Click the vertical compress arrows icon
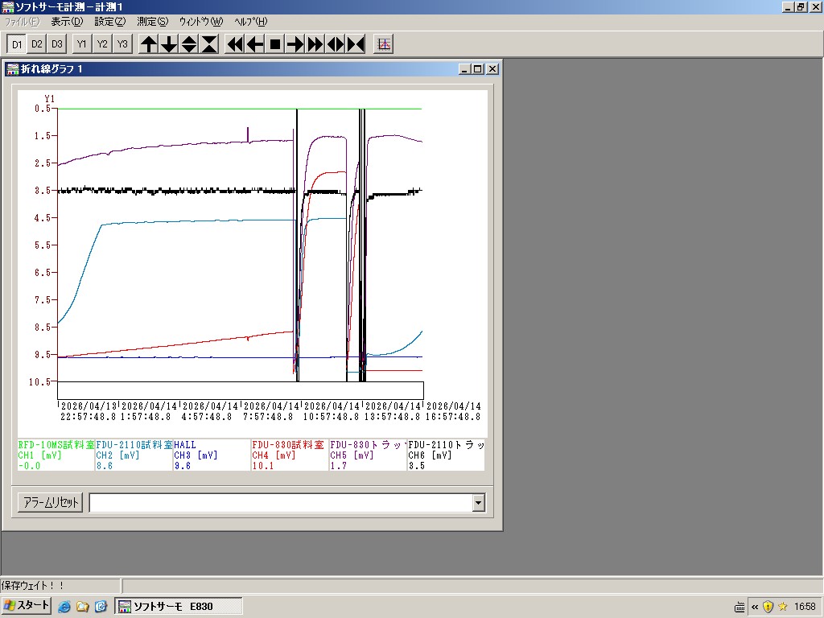Image resolution: width=824 pixels, height=618 pixels. coord(209,44)
